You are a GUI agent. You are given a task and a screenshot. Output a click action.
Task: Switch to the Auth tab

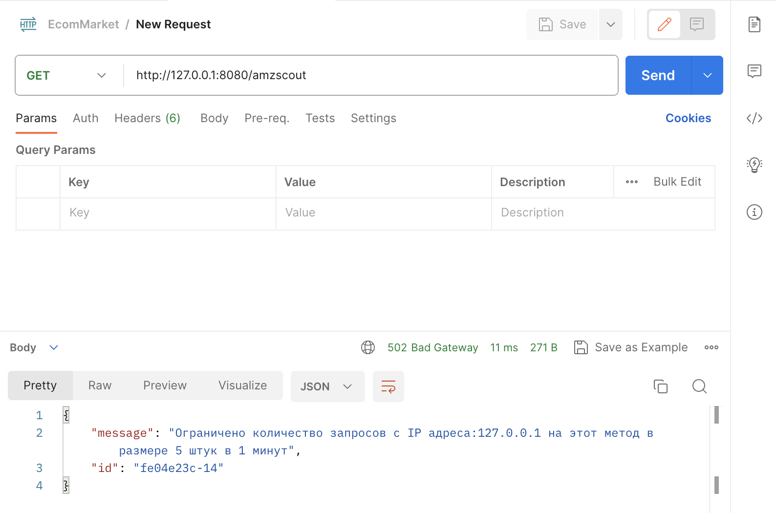[86, 118]
